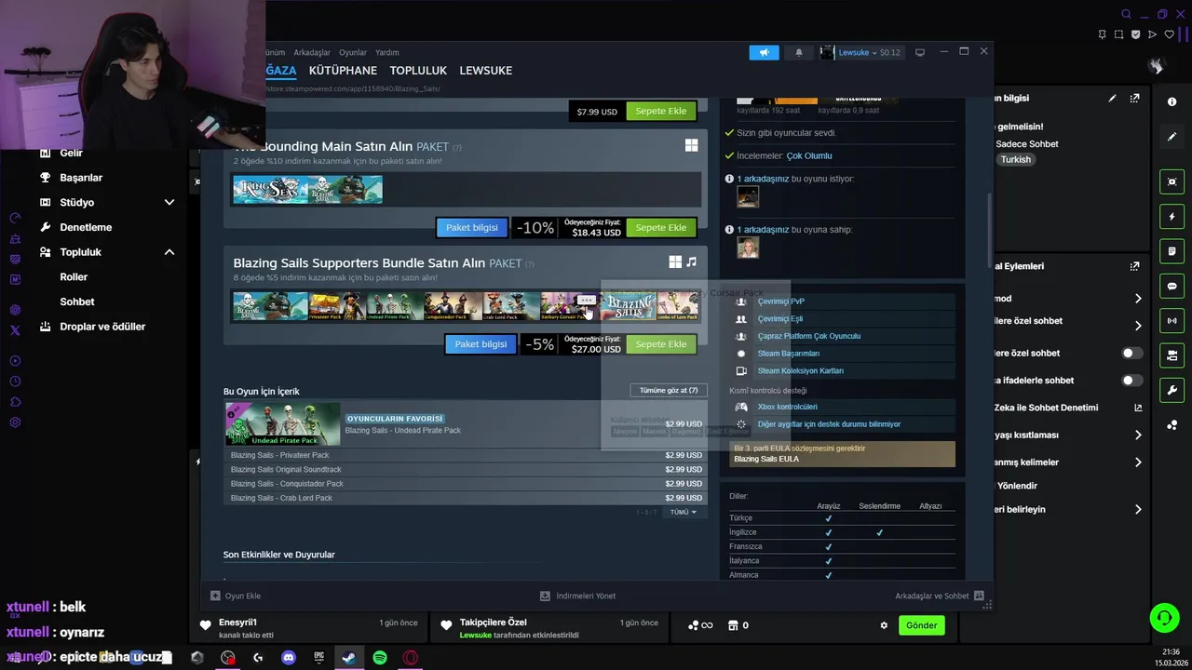
Task: Open Steam announcements megaphone icon
Action: [764, 53]
